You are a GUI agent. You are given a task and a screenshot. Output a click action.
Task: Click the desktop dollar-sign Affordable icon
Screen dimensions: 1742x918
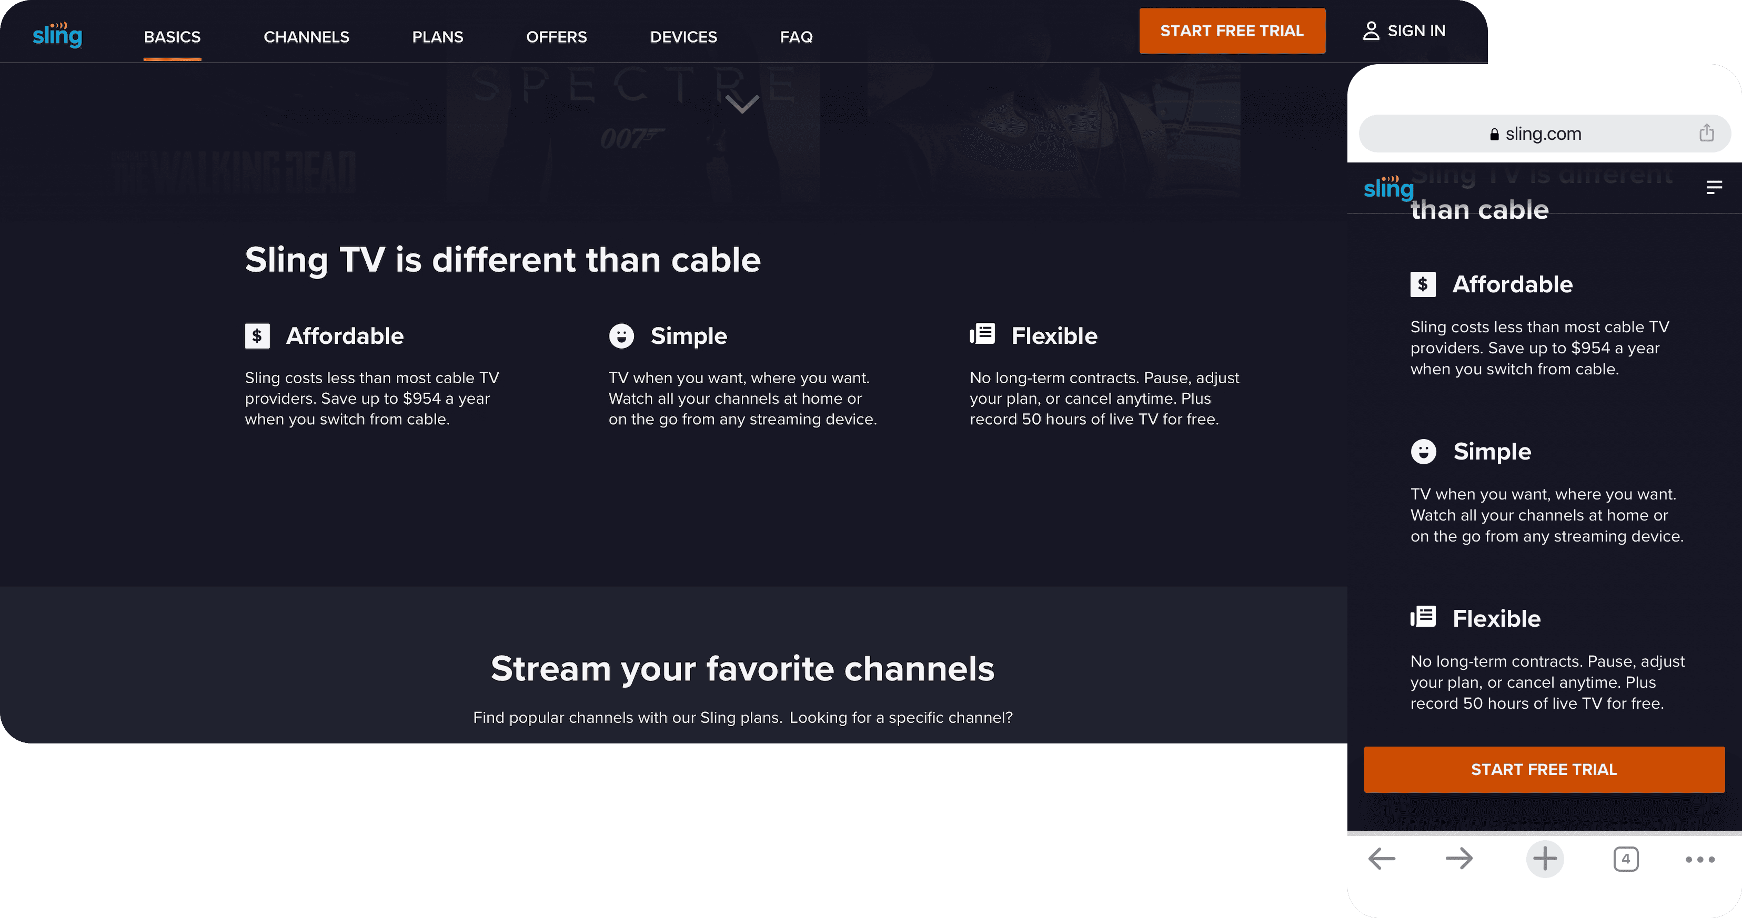[257, 336]
